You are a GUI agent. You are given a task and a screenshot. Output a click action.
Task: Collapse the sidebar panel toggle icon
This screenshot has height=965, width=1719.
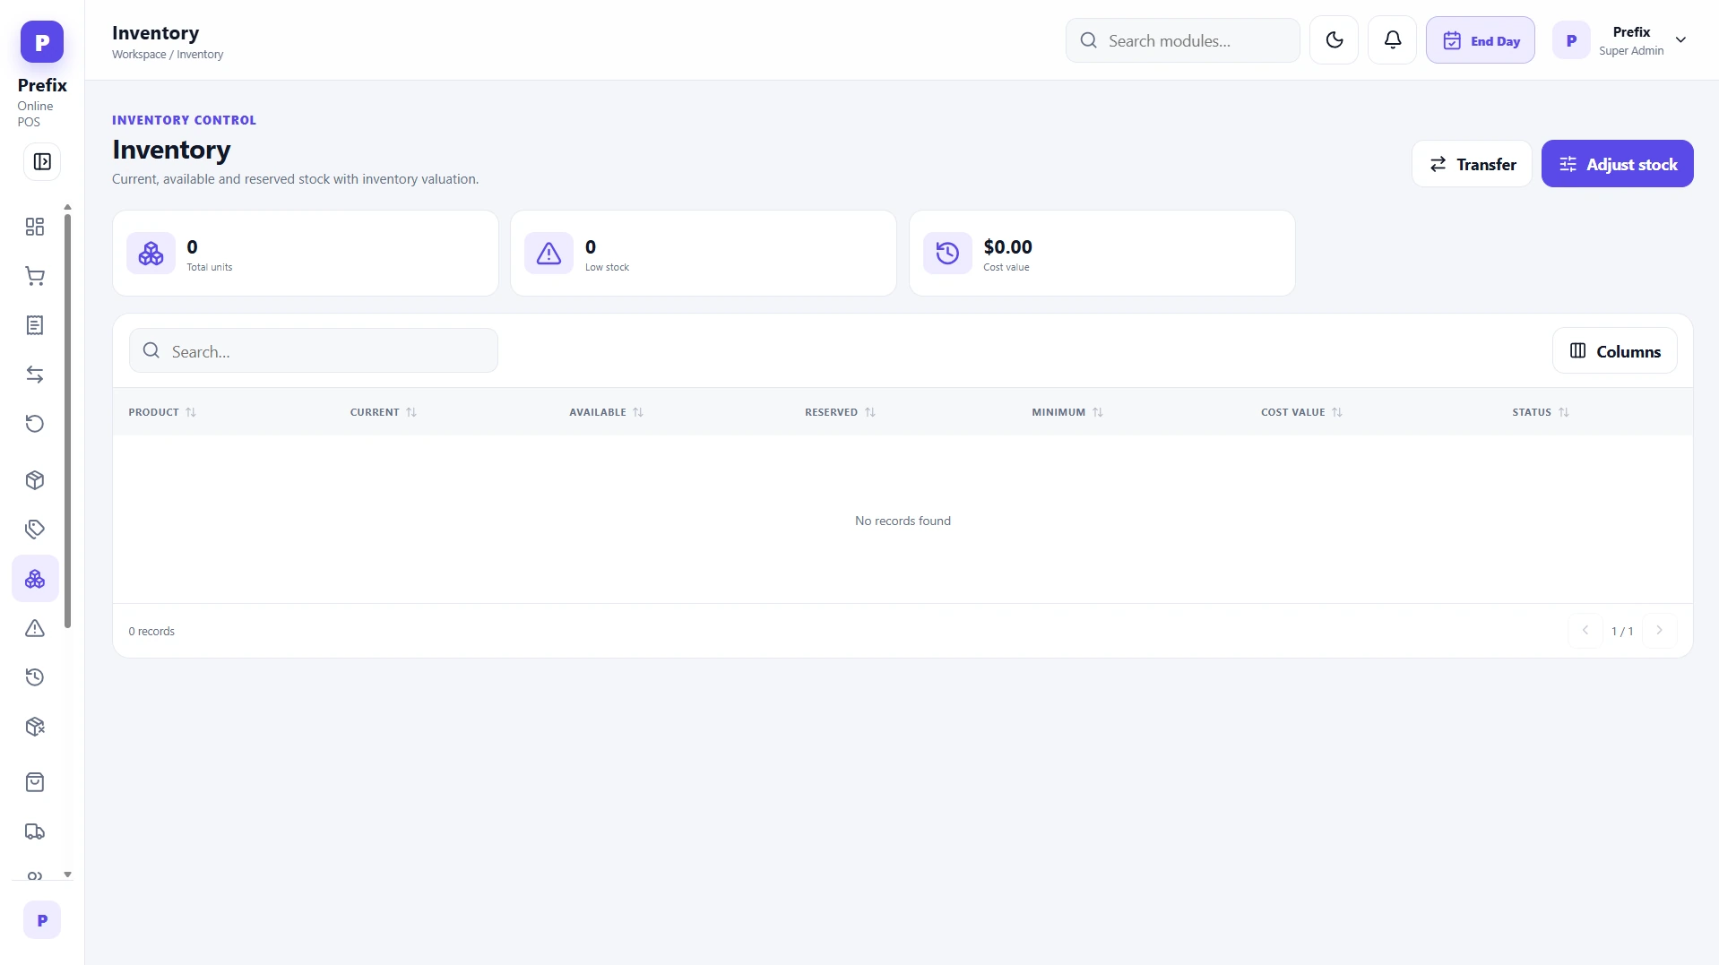click(x=42, y=162)
